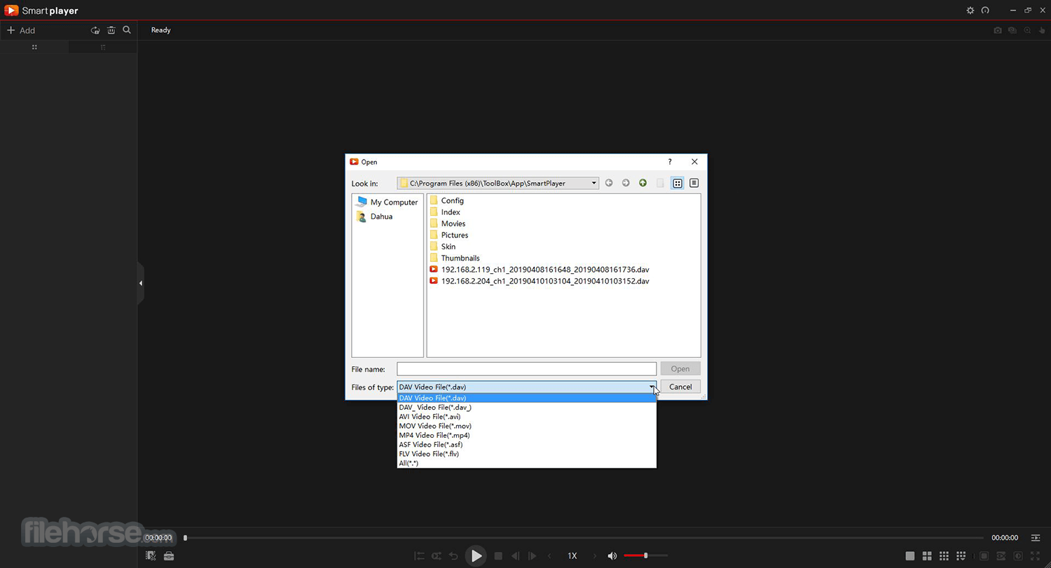1051x568 pixels.
Task: Click the refresh-lock icon beside the trash
Action: click(95, 30)
